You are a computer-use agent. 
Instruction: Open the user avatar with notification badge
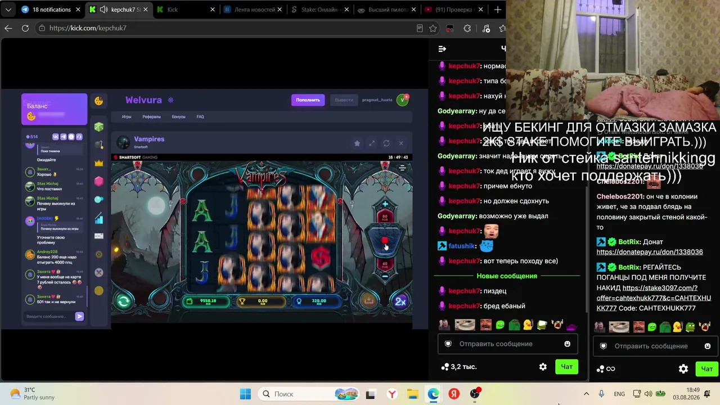[x=402, y=100]
